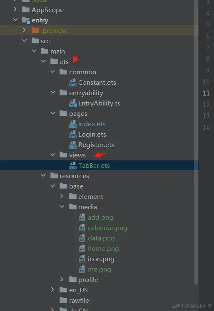Click line number 14 in editor gutter
The height and width of the screenshot is (311, 214).
tap(206, 127)
